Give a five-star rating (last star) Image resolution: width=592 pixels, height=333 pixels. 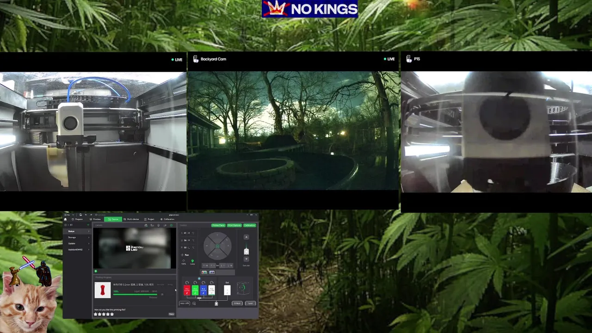point(112,314)
